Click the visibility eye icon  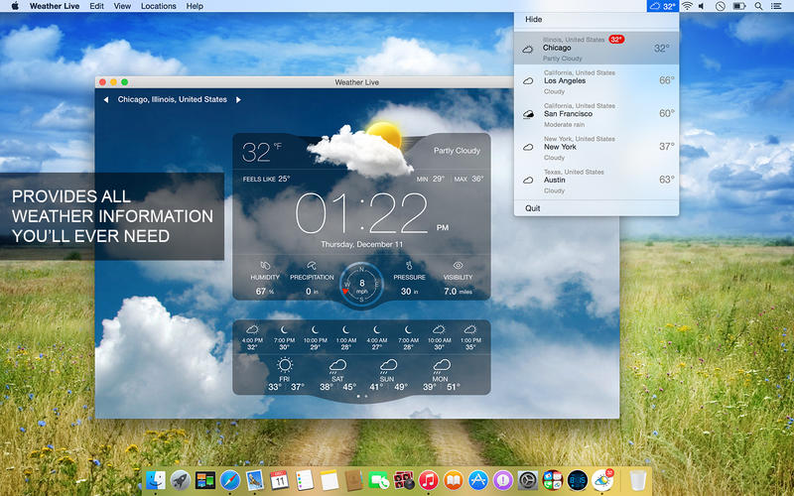458,266
